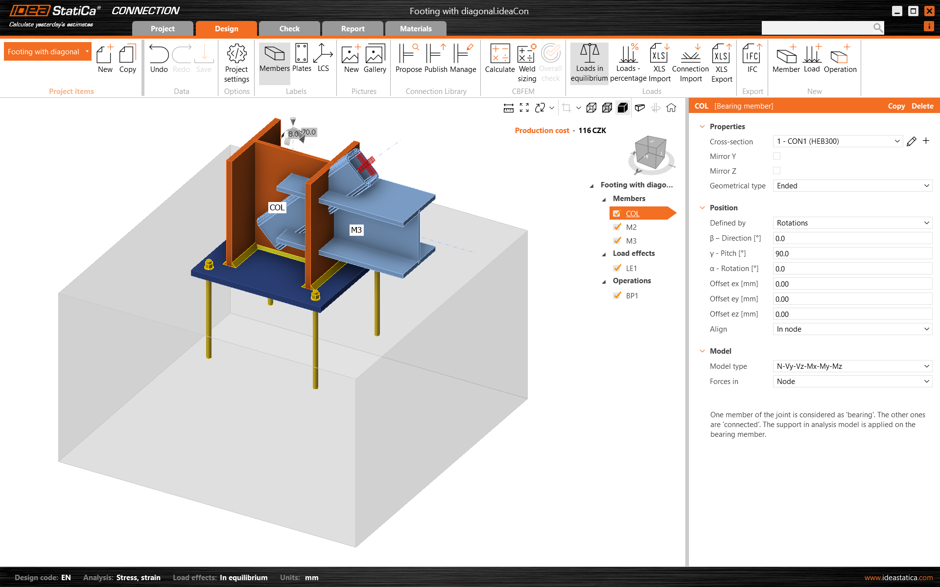
Task: Switch to the Check tab
Action: pyautogui.click(x=289, y=28)
